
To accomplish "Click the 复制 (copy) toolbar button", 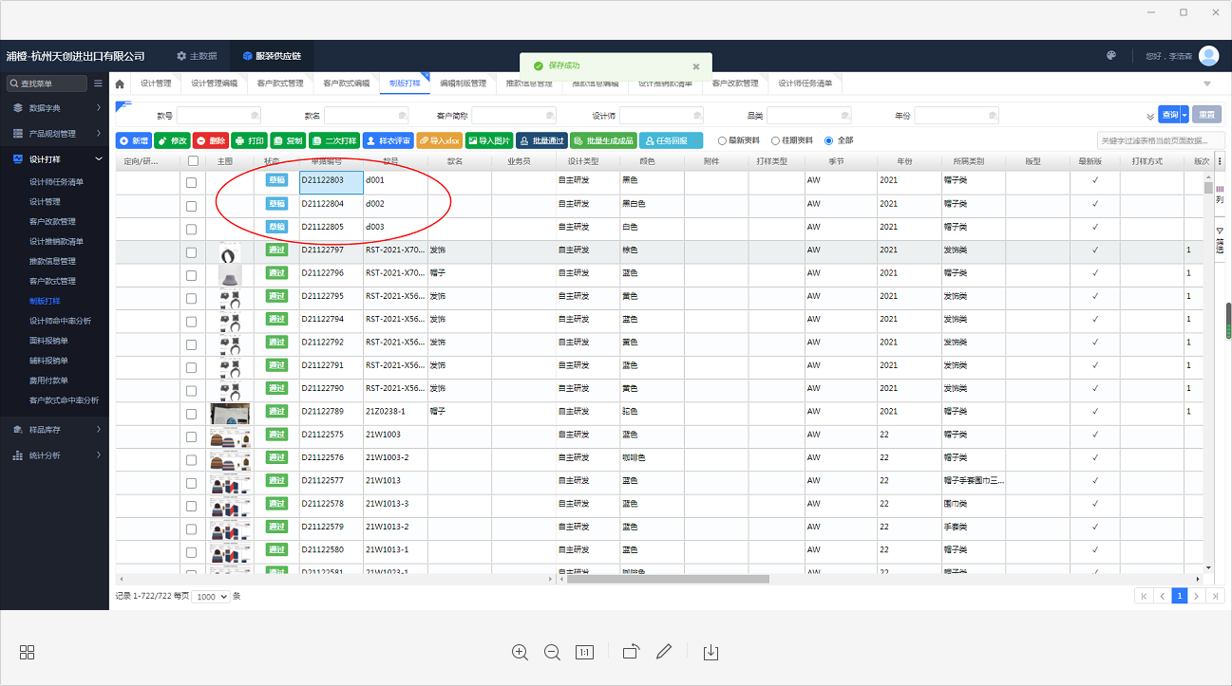I will tap(289, 140).
